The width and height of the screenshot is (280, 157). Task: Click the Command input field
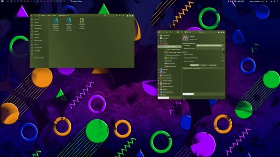point(209,45)
